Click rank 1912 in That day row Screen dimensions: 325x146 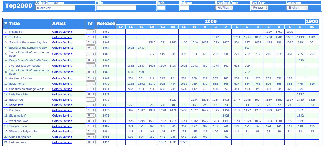click(215, 37)
